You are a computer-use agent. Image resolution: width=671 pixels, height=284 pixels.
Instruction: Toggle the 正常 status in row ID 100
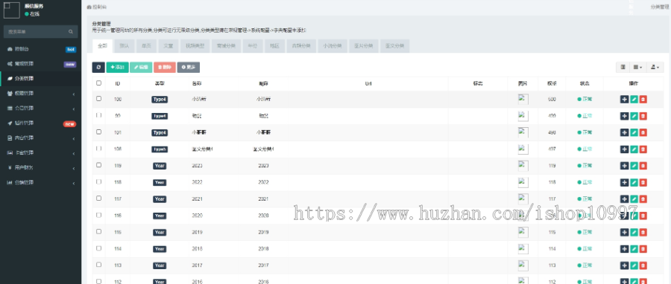tap(585, 99)
